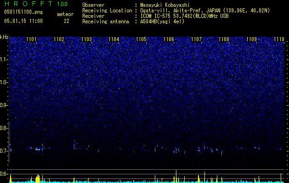Screen dimensions: 289x183
Task: Click the 0.9 kHz axis label
Action: point(4,105)
